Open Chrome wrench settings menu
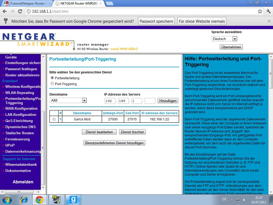Viewport: 273px width, 205px height. click(268, 11)
